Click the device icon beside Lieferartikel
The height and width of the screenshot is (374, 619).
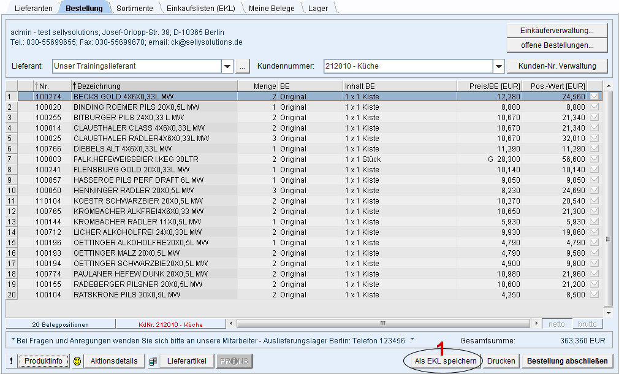(x=153, y=361)
